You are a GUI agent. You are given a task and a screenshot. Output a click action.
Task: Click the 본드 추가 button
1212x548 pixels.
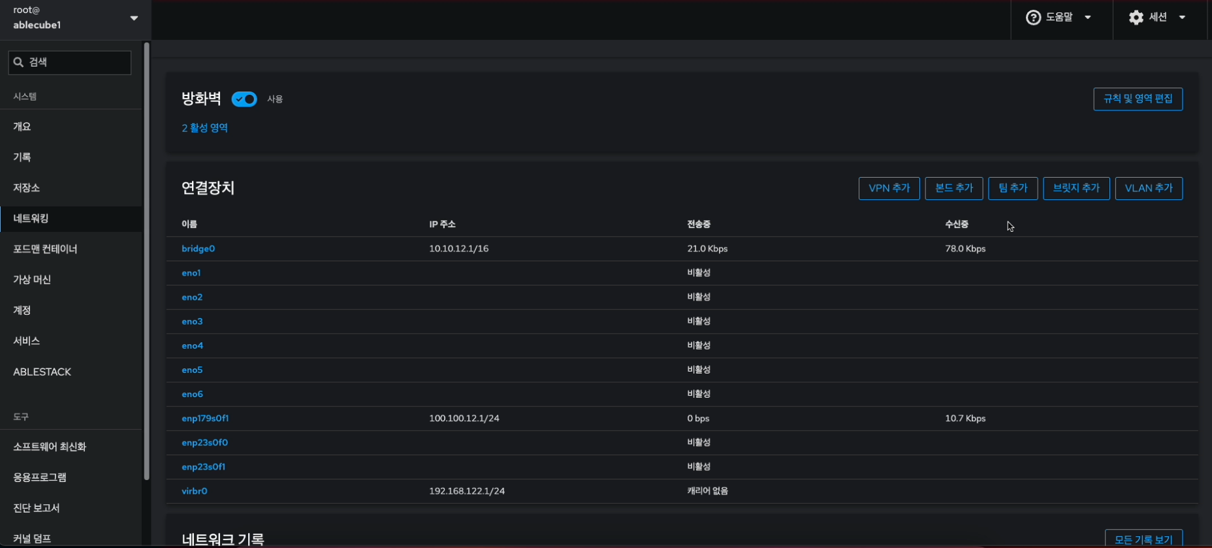953,188
